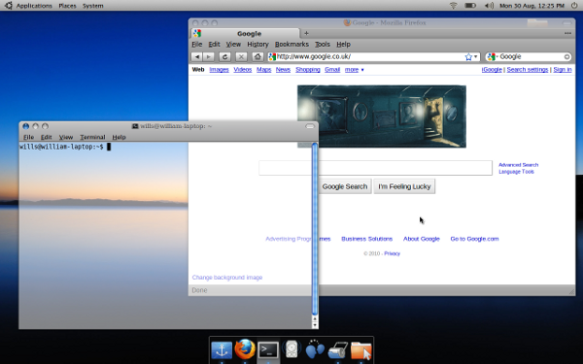Image resolution: width=583 pixels, height=364 pixels.
Task: Open the Videos link on Google
Action: (x=242, y=70)
